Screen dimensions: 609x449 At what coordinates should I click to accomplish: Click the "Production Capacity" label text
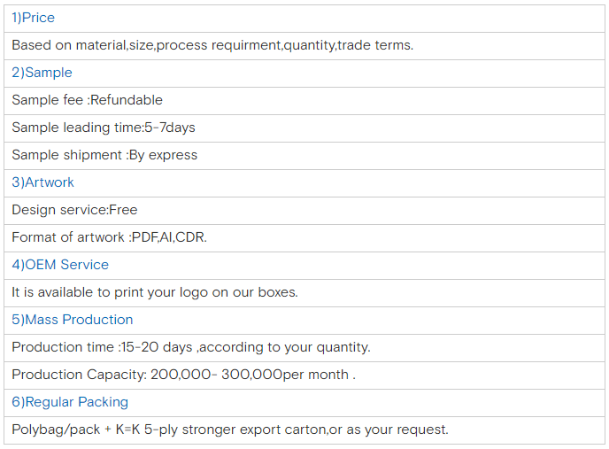(79, 375)
